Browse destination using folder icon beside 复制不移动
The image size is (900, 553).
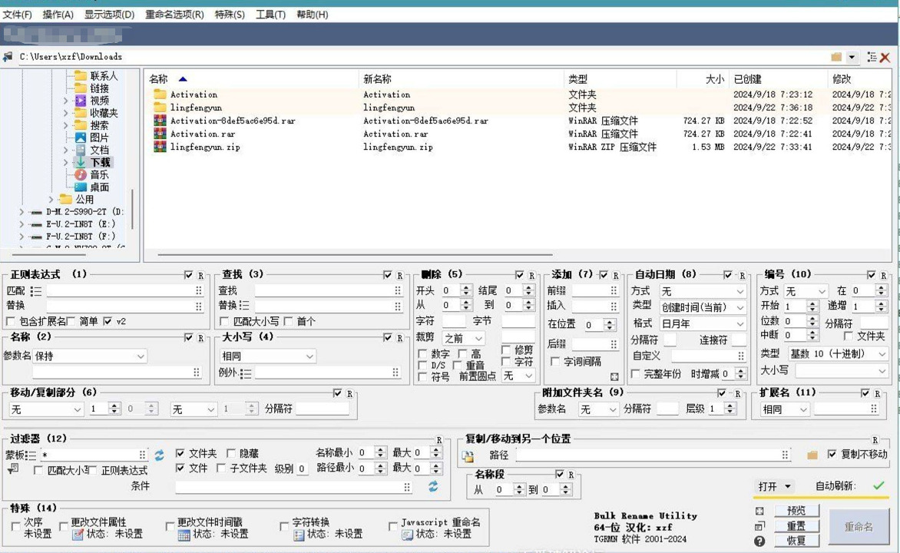pos(812,455)
